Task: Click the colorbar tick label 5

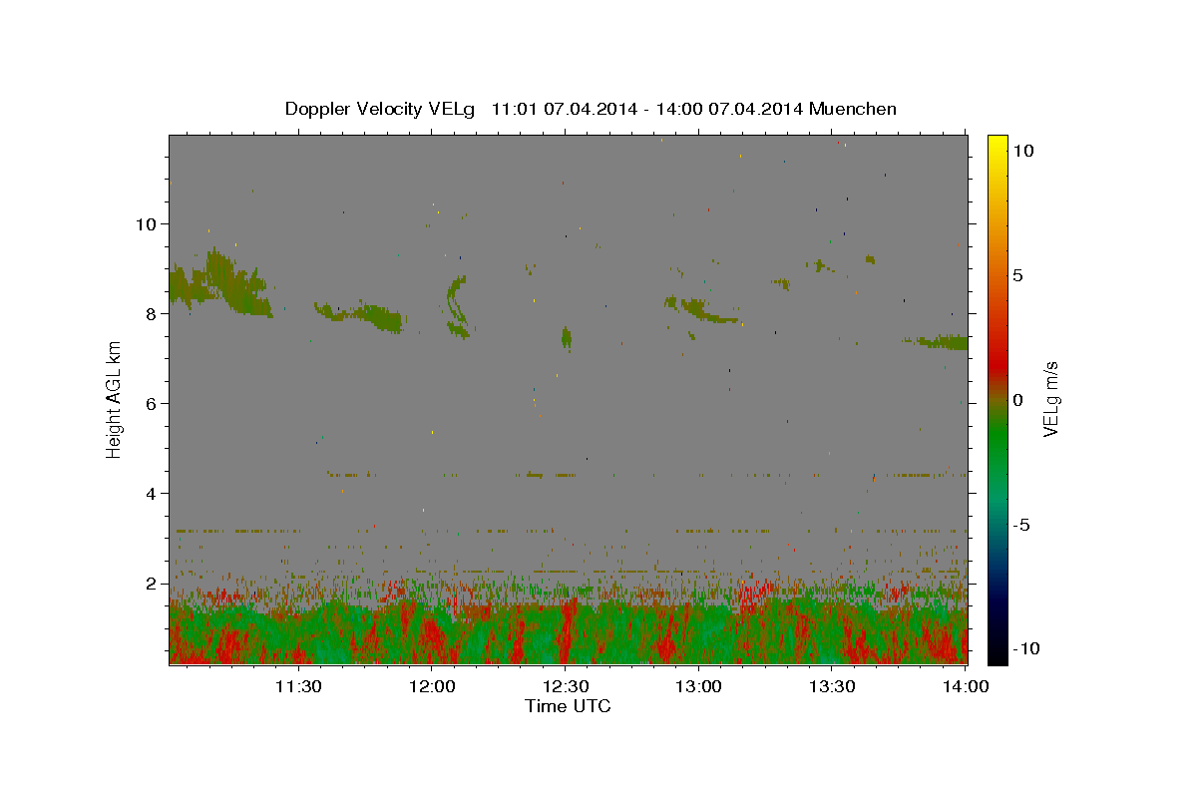Action: point(1018,275)
